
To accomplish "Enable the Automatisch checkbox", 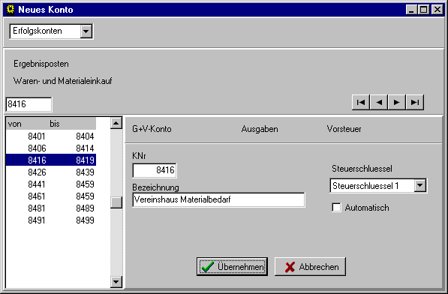I will tap(337, 207).
